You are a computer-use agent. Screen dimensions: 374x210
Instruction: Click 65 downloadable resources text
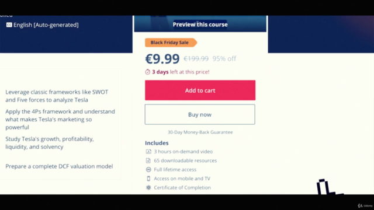tap(185, 160)
